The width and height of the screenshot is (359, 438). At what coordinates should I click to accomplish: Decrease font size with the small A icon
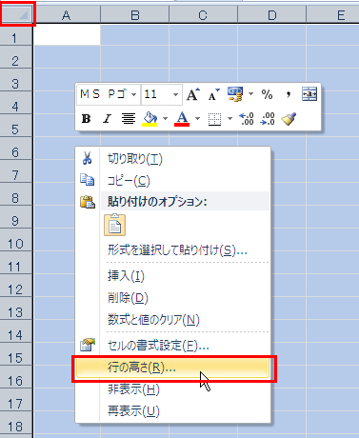tap(214, 94)
